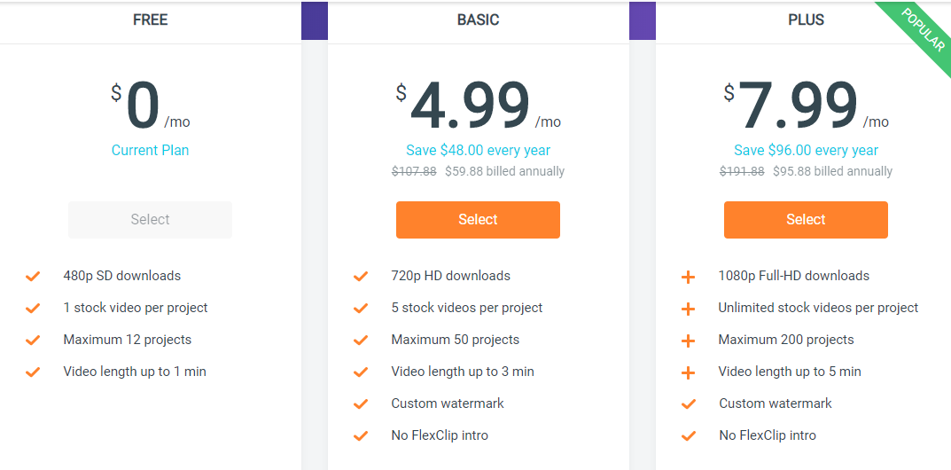
Task: Click the PLUS plan header
Action: [x=806, y=20]
